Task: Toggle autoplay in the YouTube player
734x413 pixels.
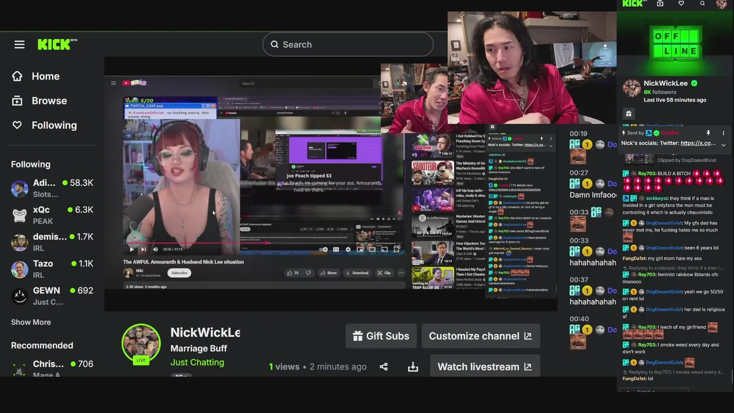Action: [324, 249]
